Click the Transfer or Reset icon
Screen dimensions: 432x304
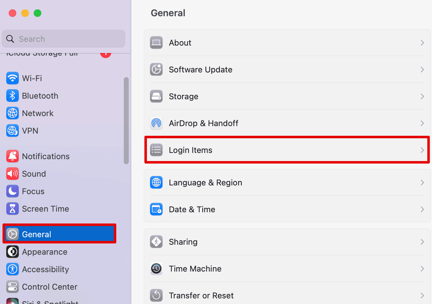point(156,296)
